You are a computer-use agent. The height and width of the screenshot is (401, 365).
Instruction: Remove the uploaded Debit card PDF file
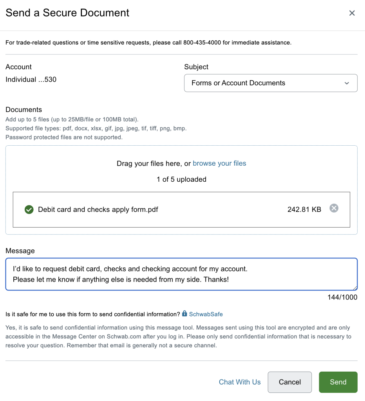(x=334, y=208)
